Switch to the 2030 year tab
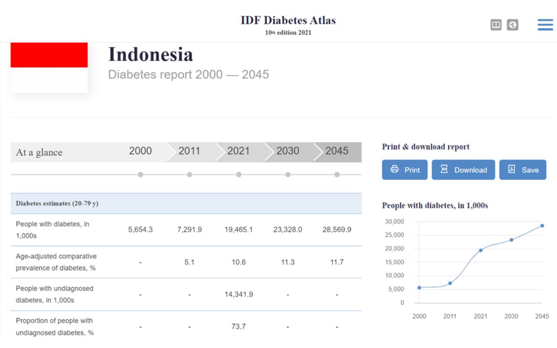Image resolution: width=557 pixels, height=348 pixels. click(x=288, y=151)
